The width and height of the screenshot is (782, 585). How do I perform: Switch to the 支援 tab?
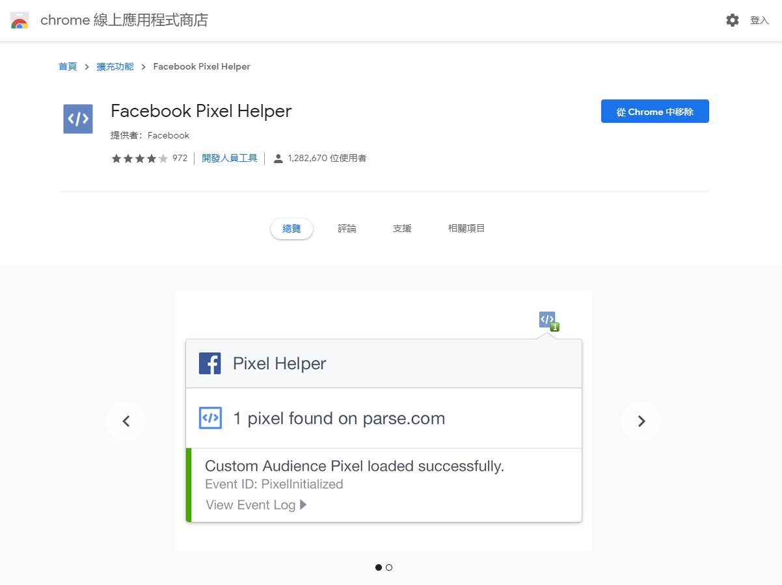(402, 229)
